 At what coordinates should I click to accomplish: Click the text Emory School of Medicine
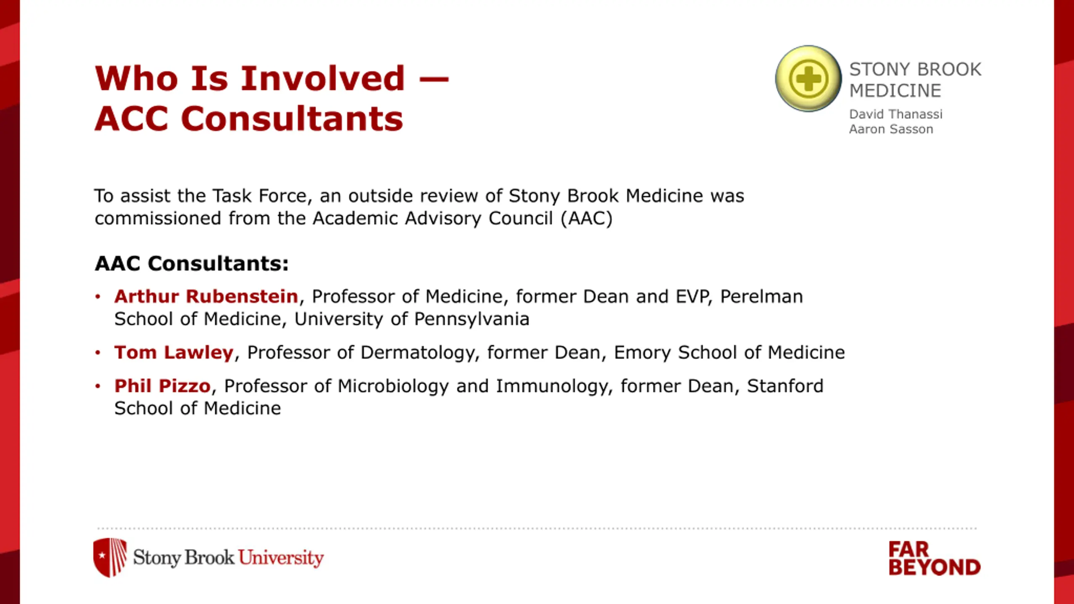[x=729, y=352]
